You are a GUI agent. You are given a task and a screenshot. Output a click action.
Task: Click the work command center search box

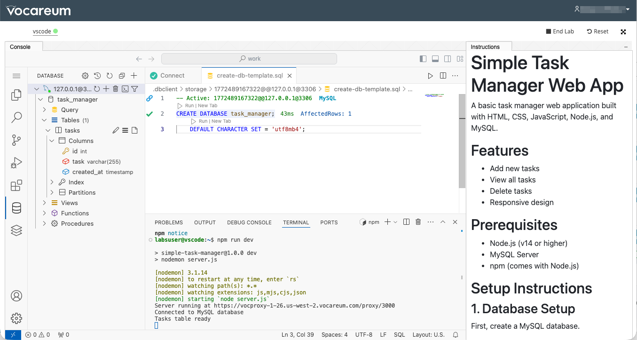click(249, 59)
